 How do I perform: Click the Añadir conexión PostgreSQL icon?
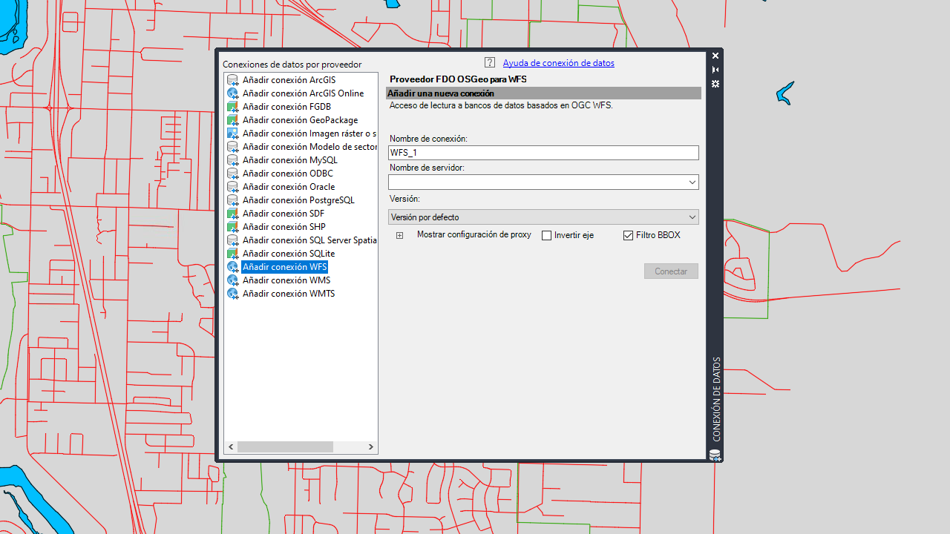(232, 200)
